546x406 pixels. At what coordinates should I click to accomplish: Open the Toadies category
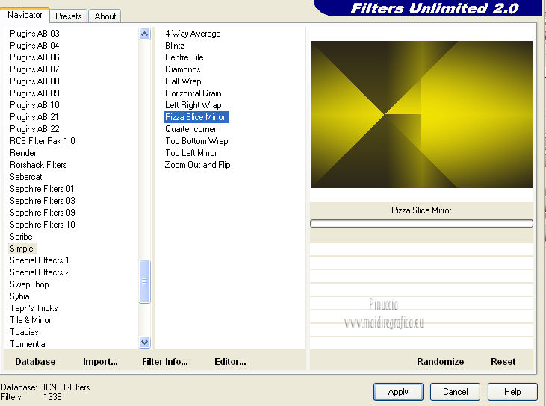coord(24,332)
